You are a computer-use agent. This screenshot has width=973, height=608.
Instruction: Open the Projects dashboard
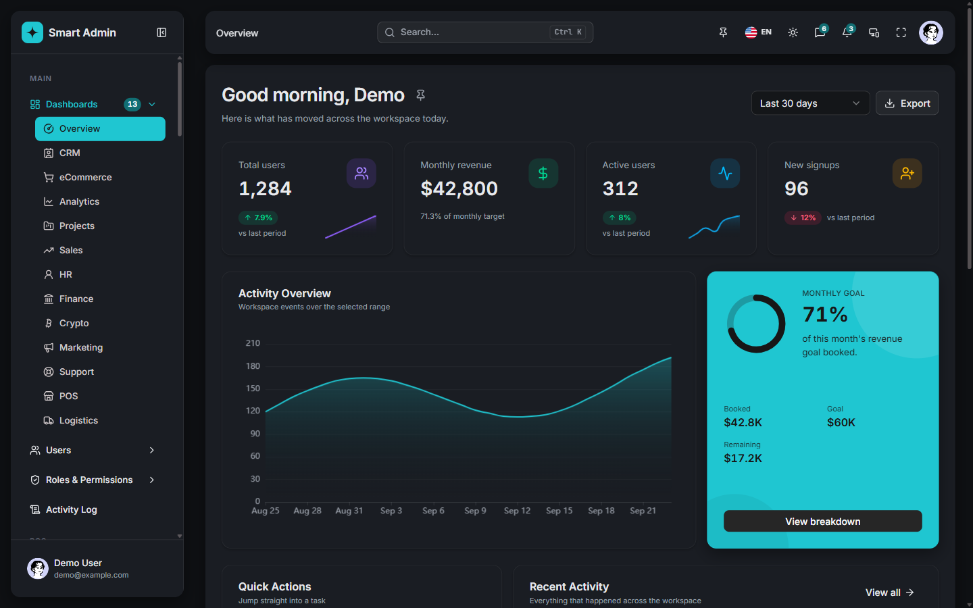tap(100, 226)
